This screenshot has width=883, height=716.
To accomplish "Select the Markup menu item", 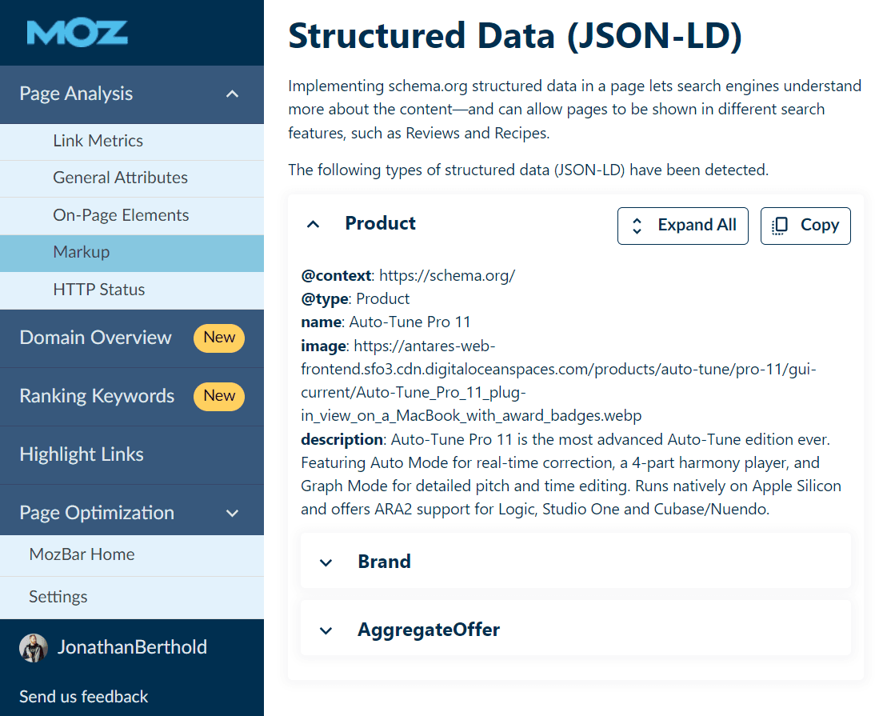I will pyautogui.click(x=81, y=252).
